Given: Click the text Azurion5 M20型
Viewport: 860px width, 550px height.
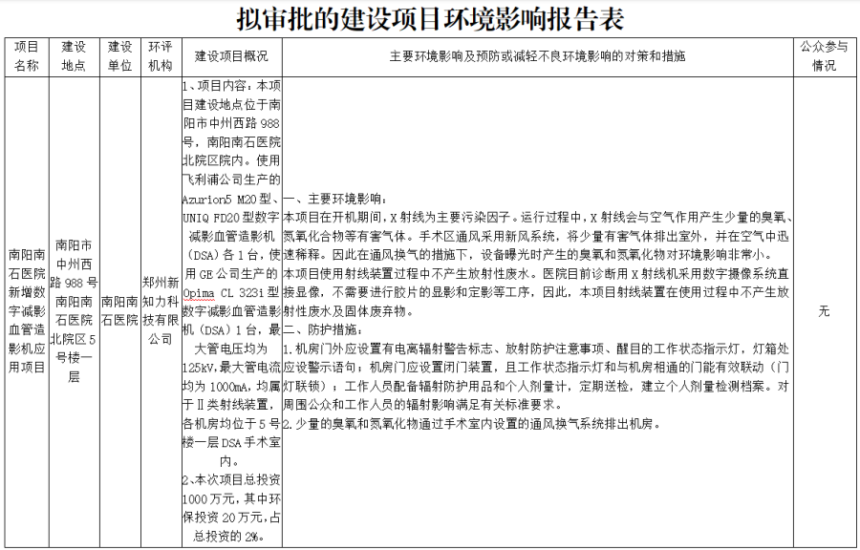Looking at the screenshot, I should pos(227,199).
